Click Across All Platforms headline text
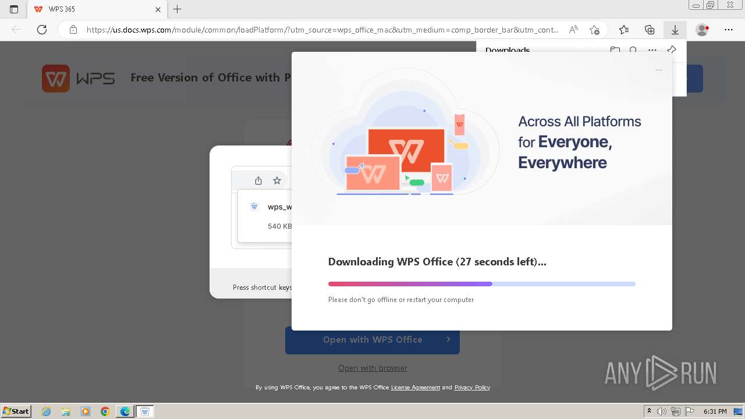Viewport: 745px width, 419px height. [580, 142]
